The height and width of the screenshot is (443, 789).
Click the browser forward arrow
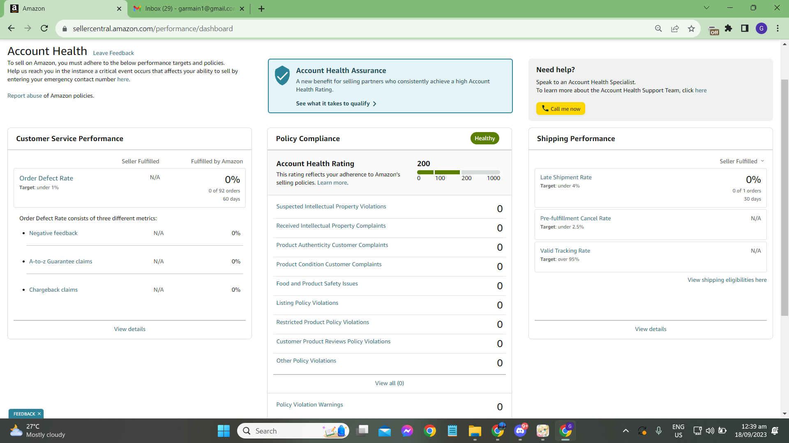(28, 28)
